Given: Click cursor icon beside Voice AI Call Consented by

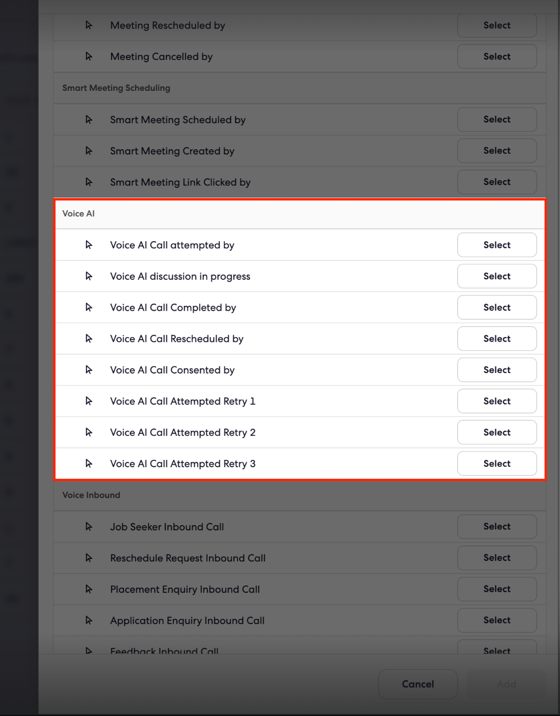Looking at the screenshot, I should pos(89,370).
